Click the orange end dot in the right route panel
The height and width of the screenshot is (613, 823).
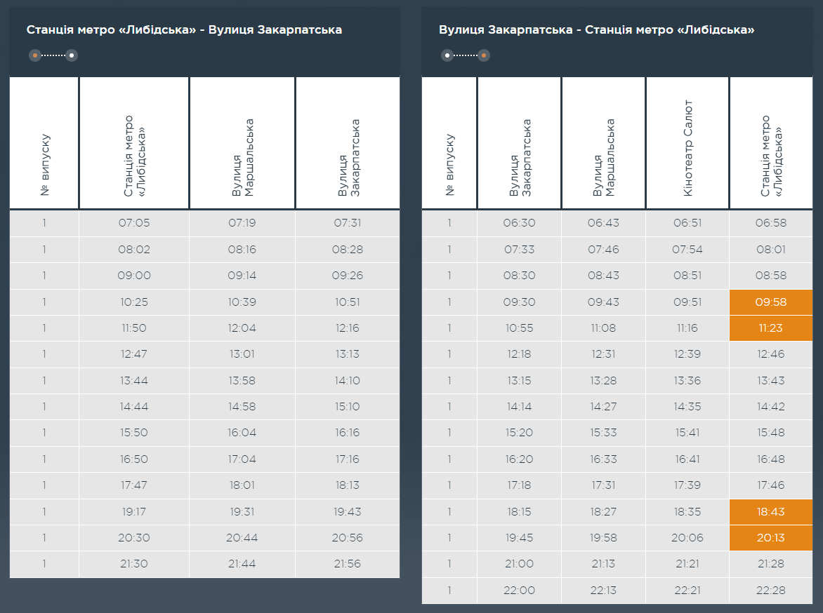pos(483,55)
